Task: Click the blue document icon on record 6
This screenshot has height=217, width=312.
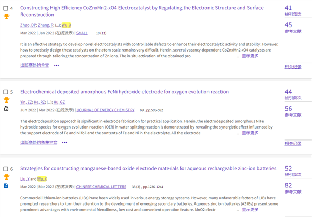Action: (x=6, y=185)
